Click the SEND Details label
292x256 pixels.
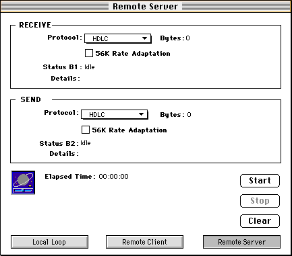pos(64,154)
